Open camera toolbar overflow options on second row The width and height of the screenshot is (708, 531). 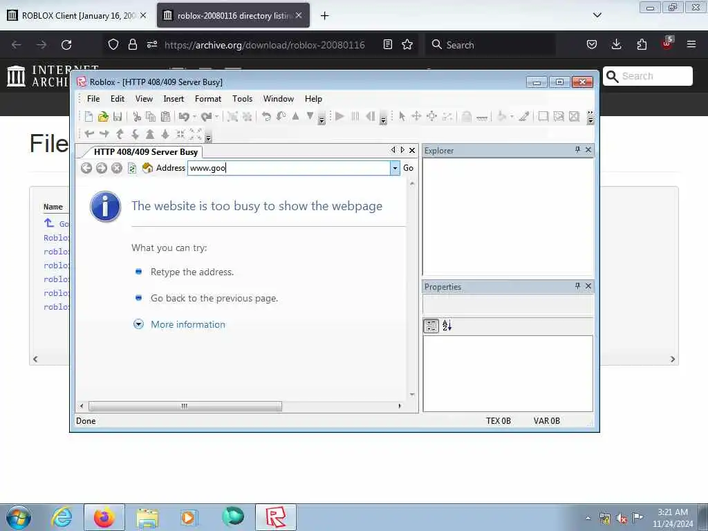[208, 136]
